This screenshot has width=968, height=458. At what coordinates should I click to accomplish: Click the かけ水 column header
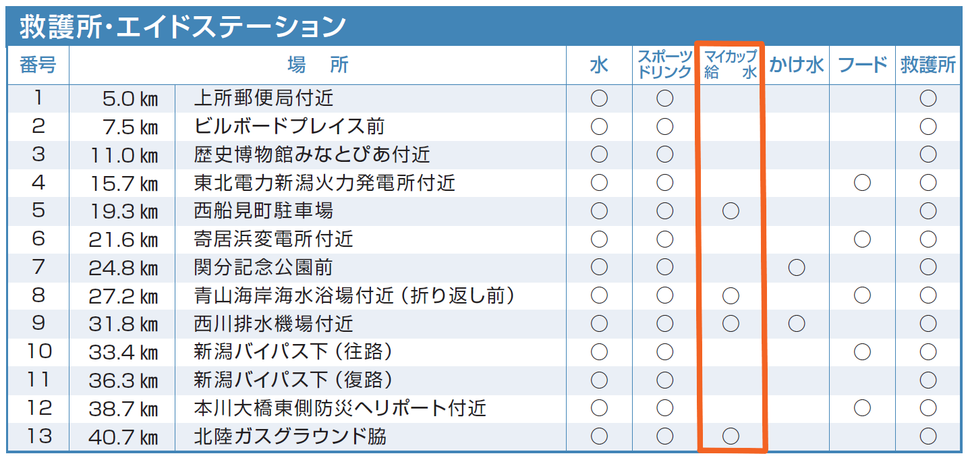797,65
